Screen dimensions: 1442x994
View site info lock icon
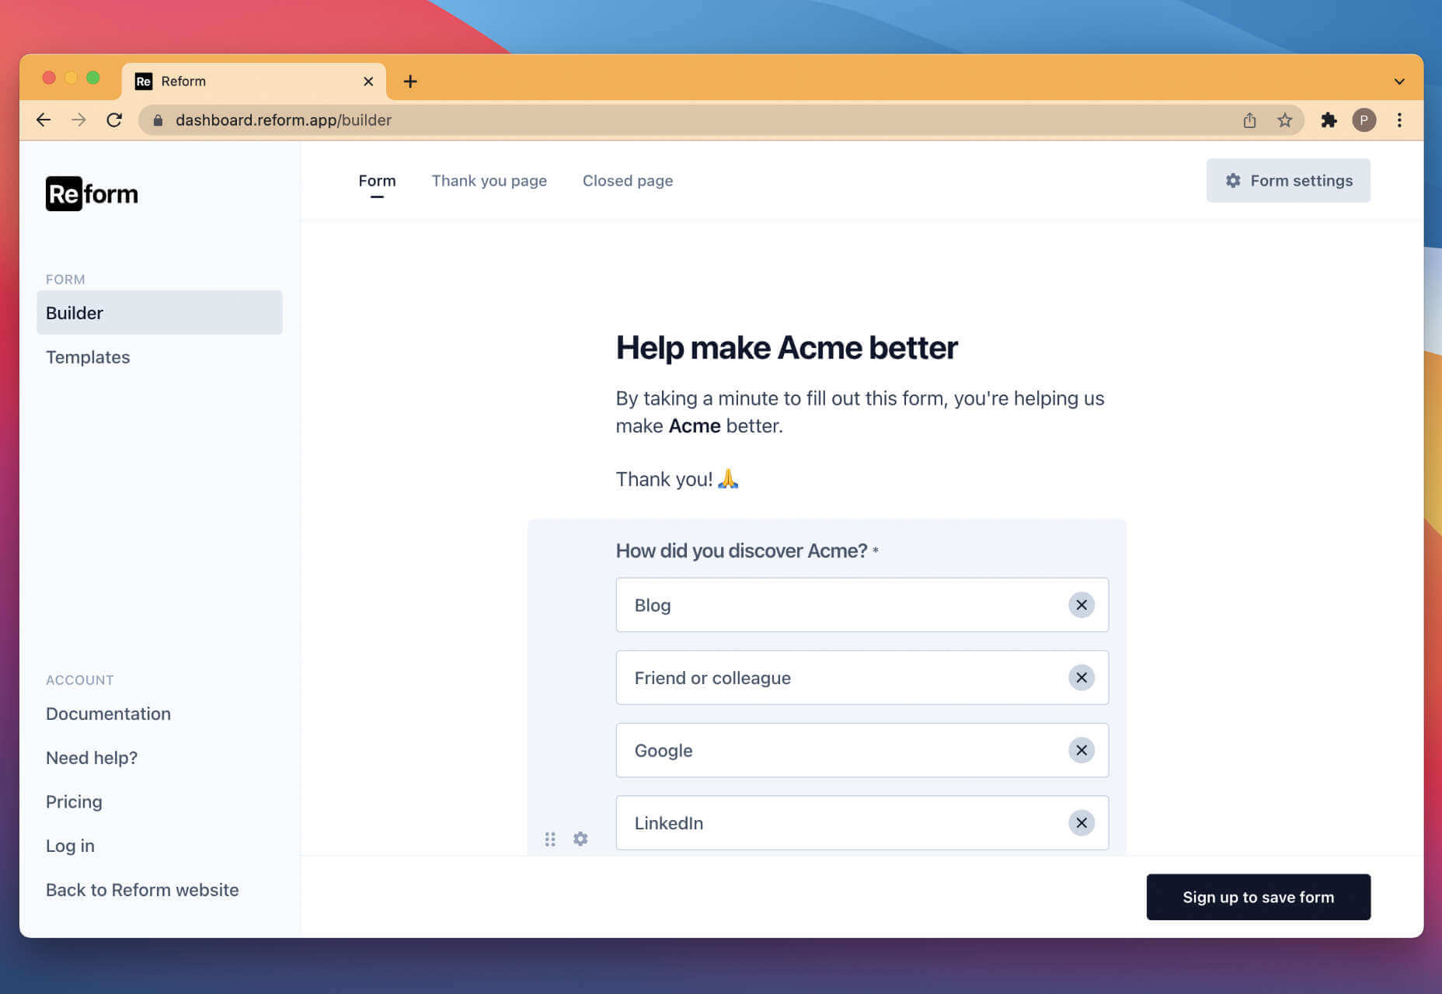pyautogui.click(x=158, y=120)
